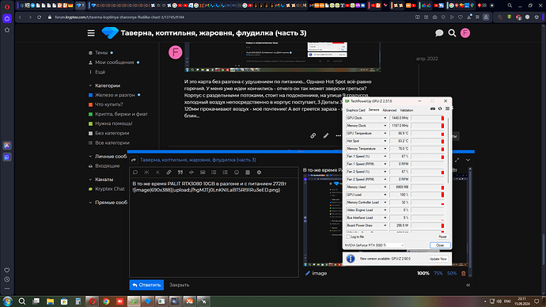Delete the uploaded image with the trash icon
The width and height of the screenshot is (546, 307).
[464, 274]
